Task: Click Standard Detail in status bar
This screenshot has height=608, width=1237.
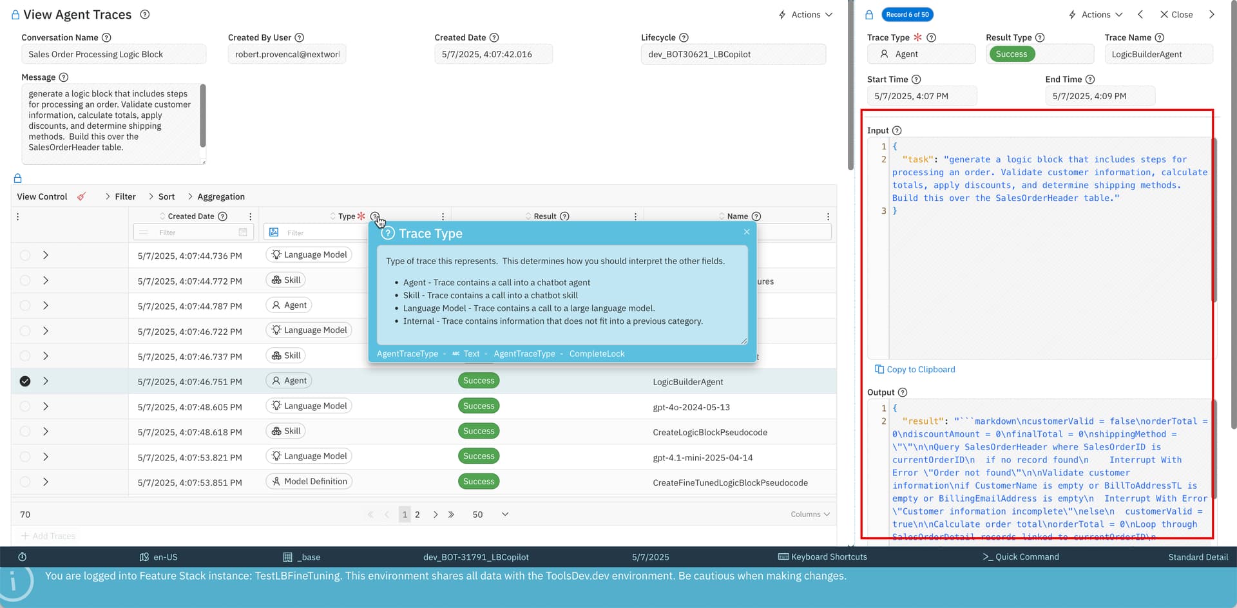Action: tap(1198, 557)
